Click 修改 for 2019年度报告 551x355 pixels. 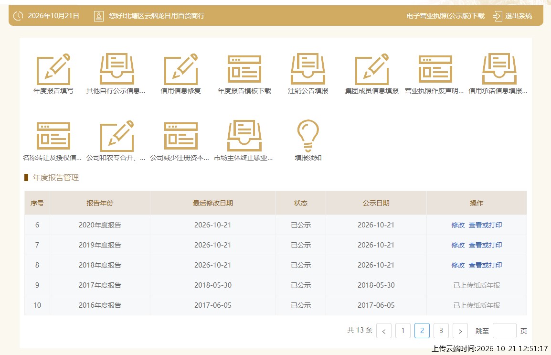point(458,245)
